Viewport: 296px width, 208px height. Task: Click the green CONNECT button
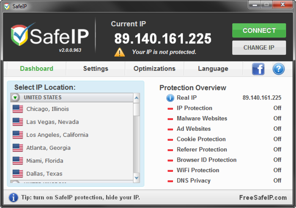259,30
